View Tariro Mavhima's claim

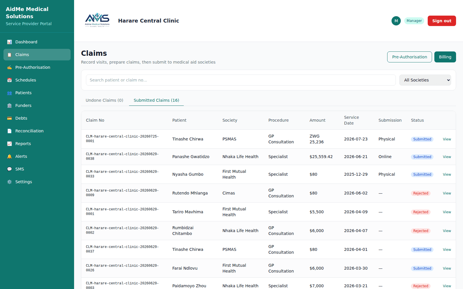[x=447, y=212]
